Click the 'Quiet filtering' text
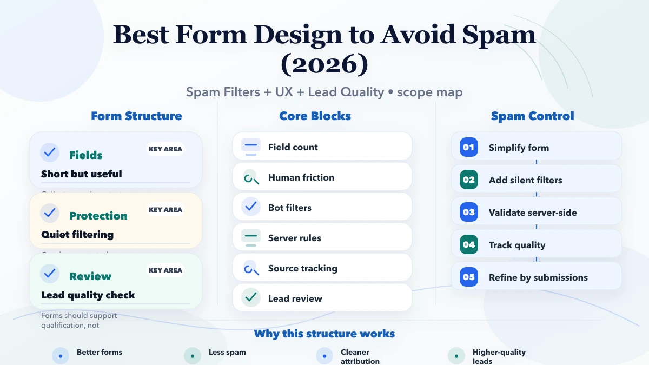 pyautogui.click(x=77, y=235)
